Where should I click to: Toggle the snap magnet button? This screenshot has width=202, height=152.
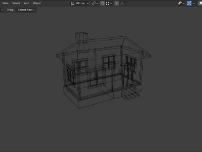point(102,3)
